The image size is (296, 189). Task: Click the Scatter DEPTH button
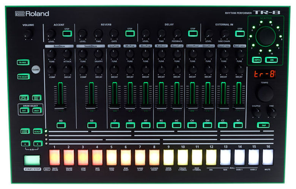pyautogui.click(x=257, y=60)
